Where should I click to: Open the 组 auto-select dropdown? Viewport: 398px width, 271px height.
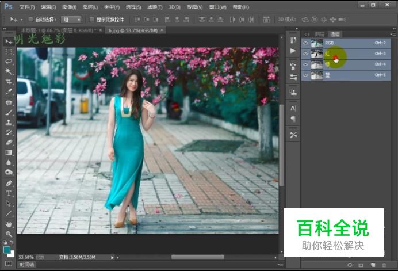tap(72, 20)
